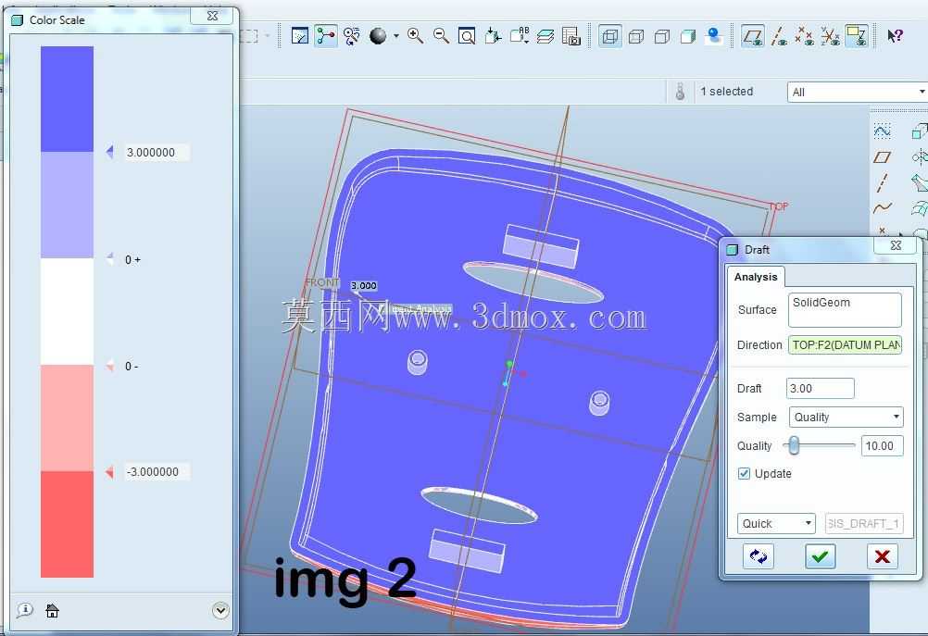Open the Quick analysis type dropdown
The width and height of the screenshot is (928, 636).
pyautogui.click(x=776, y=524)
